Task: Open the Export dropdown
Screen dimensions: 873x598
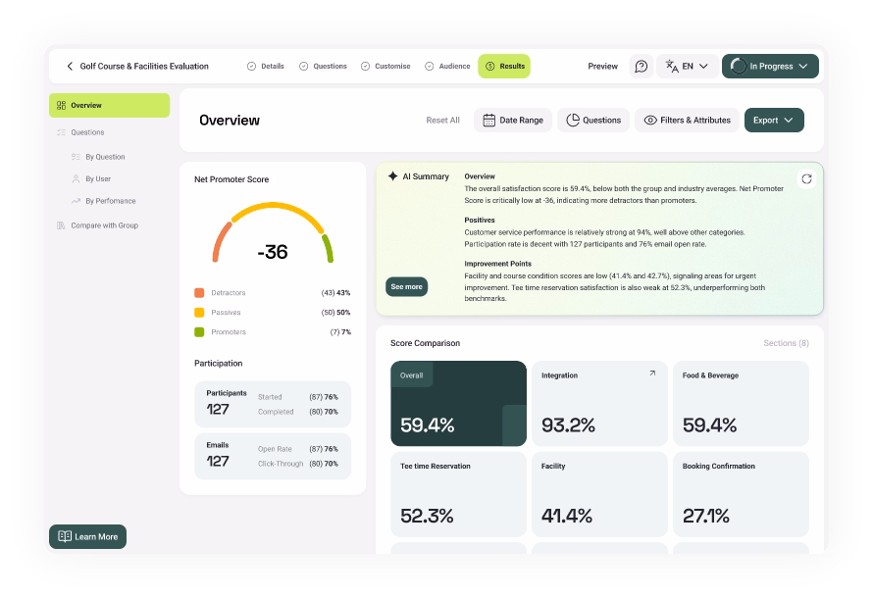Action: tap(774, 121)
